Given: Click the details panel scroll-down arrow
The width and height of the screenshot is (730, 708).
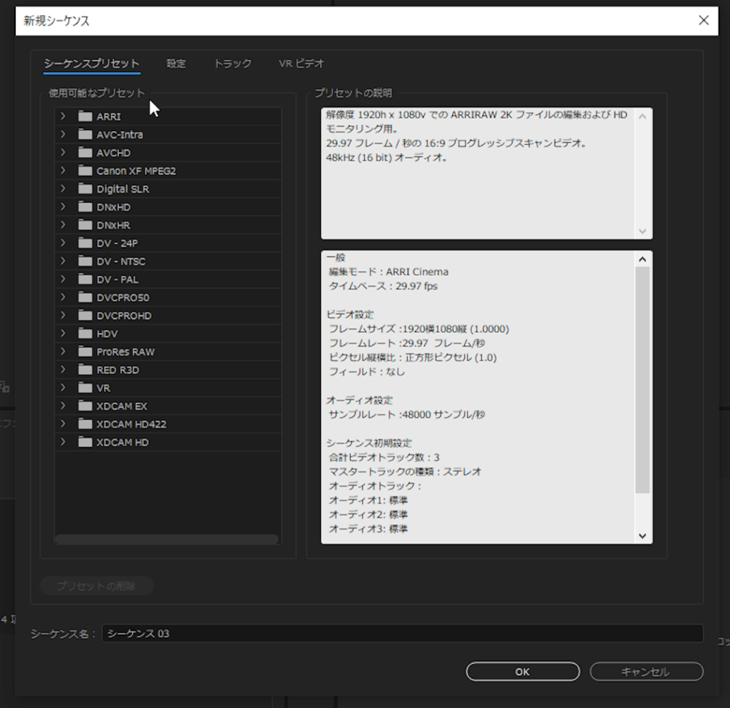Looking at the screenshot, I should [642, 535].
